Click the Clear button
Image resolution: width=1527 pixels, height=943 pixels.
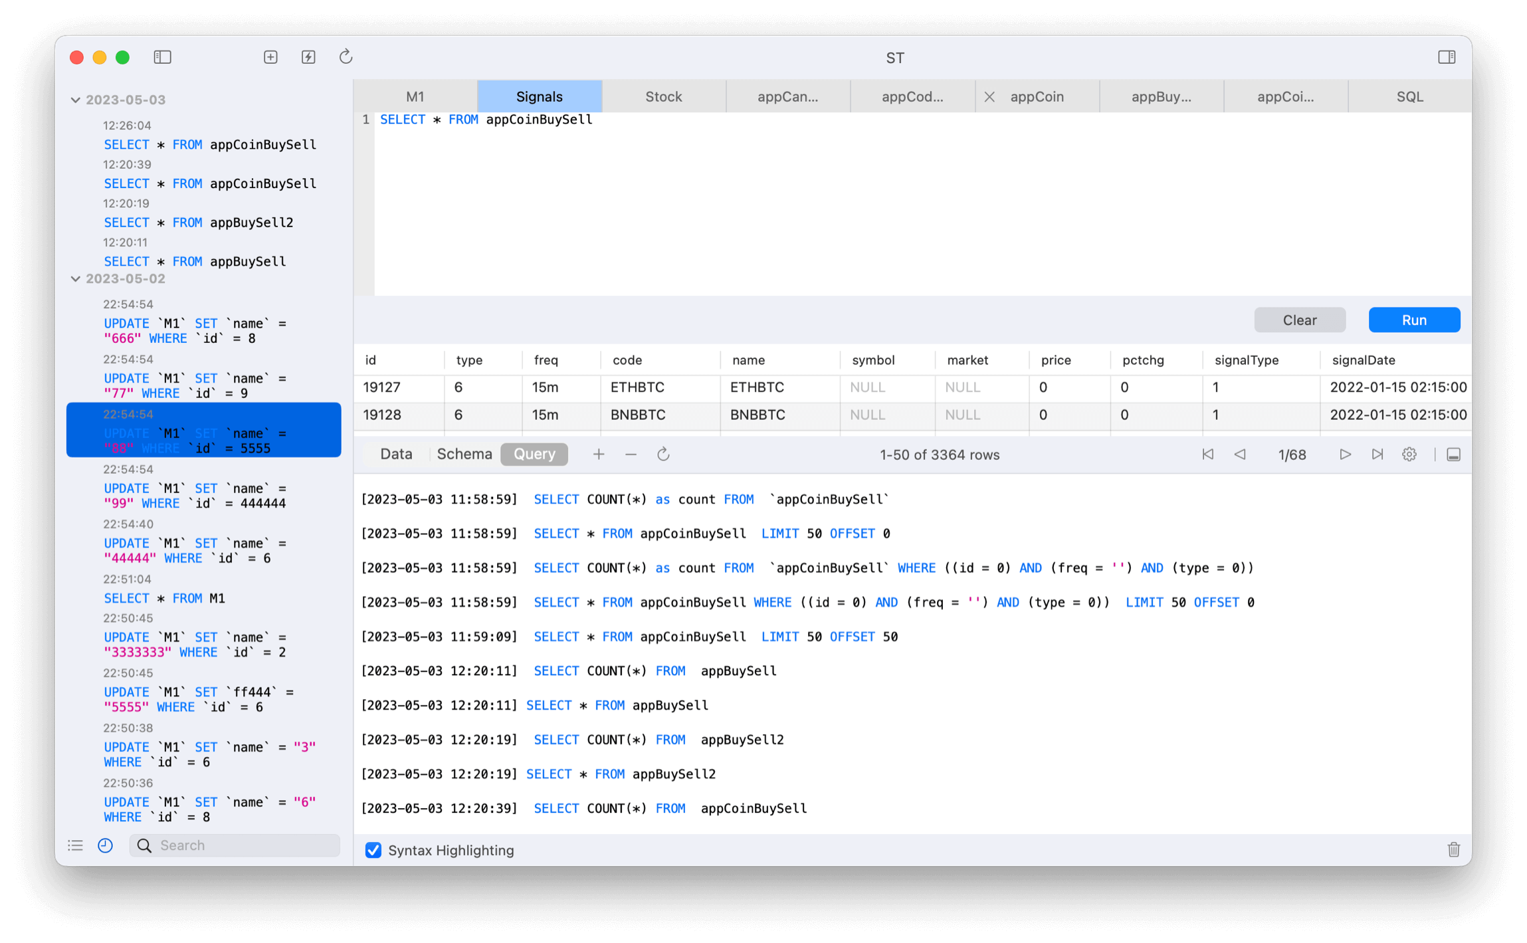(x=1300, y=320)
